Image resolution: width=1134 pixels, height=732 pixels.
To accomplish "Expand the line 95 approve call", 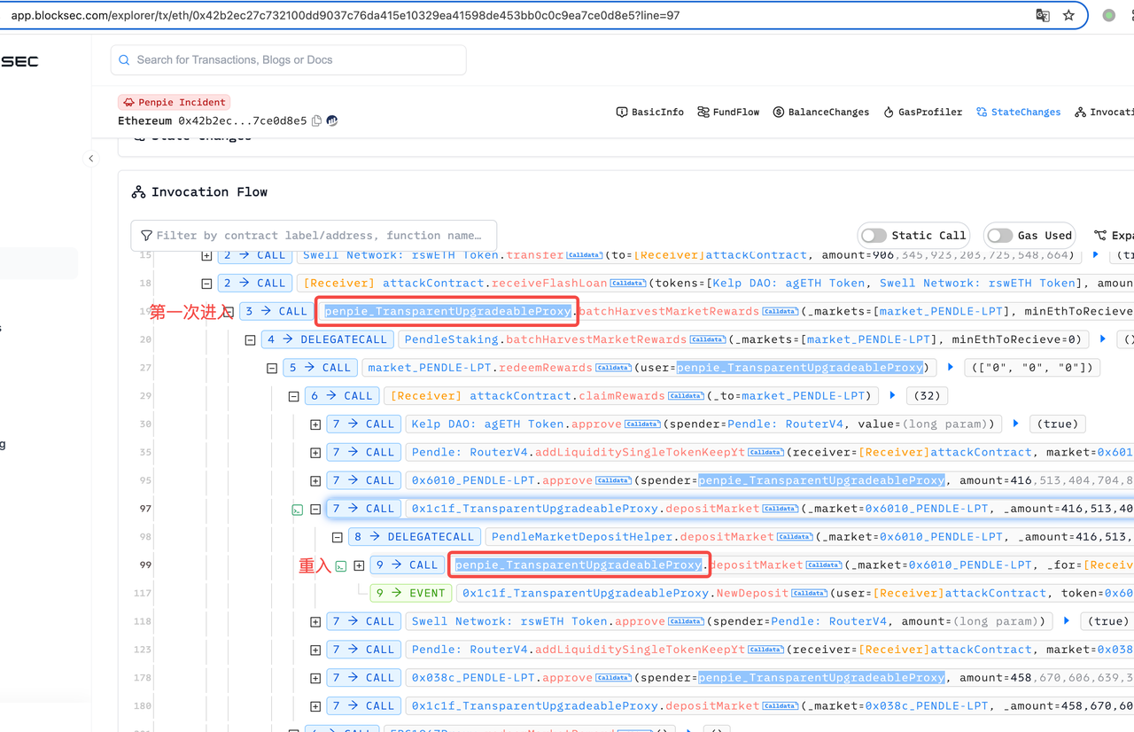I will tap(315, 481).
